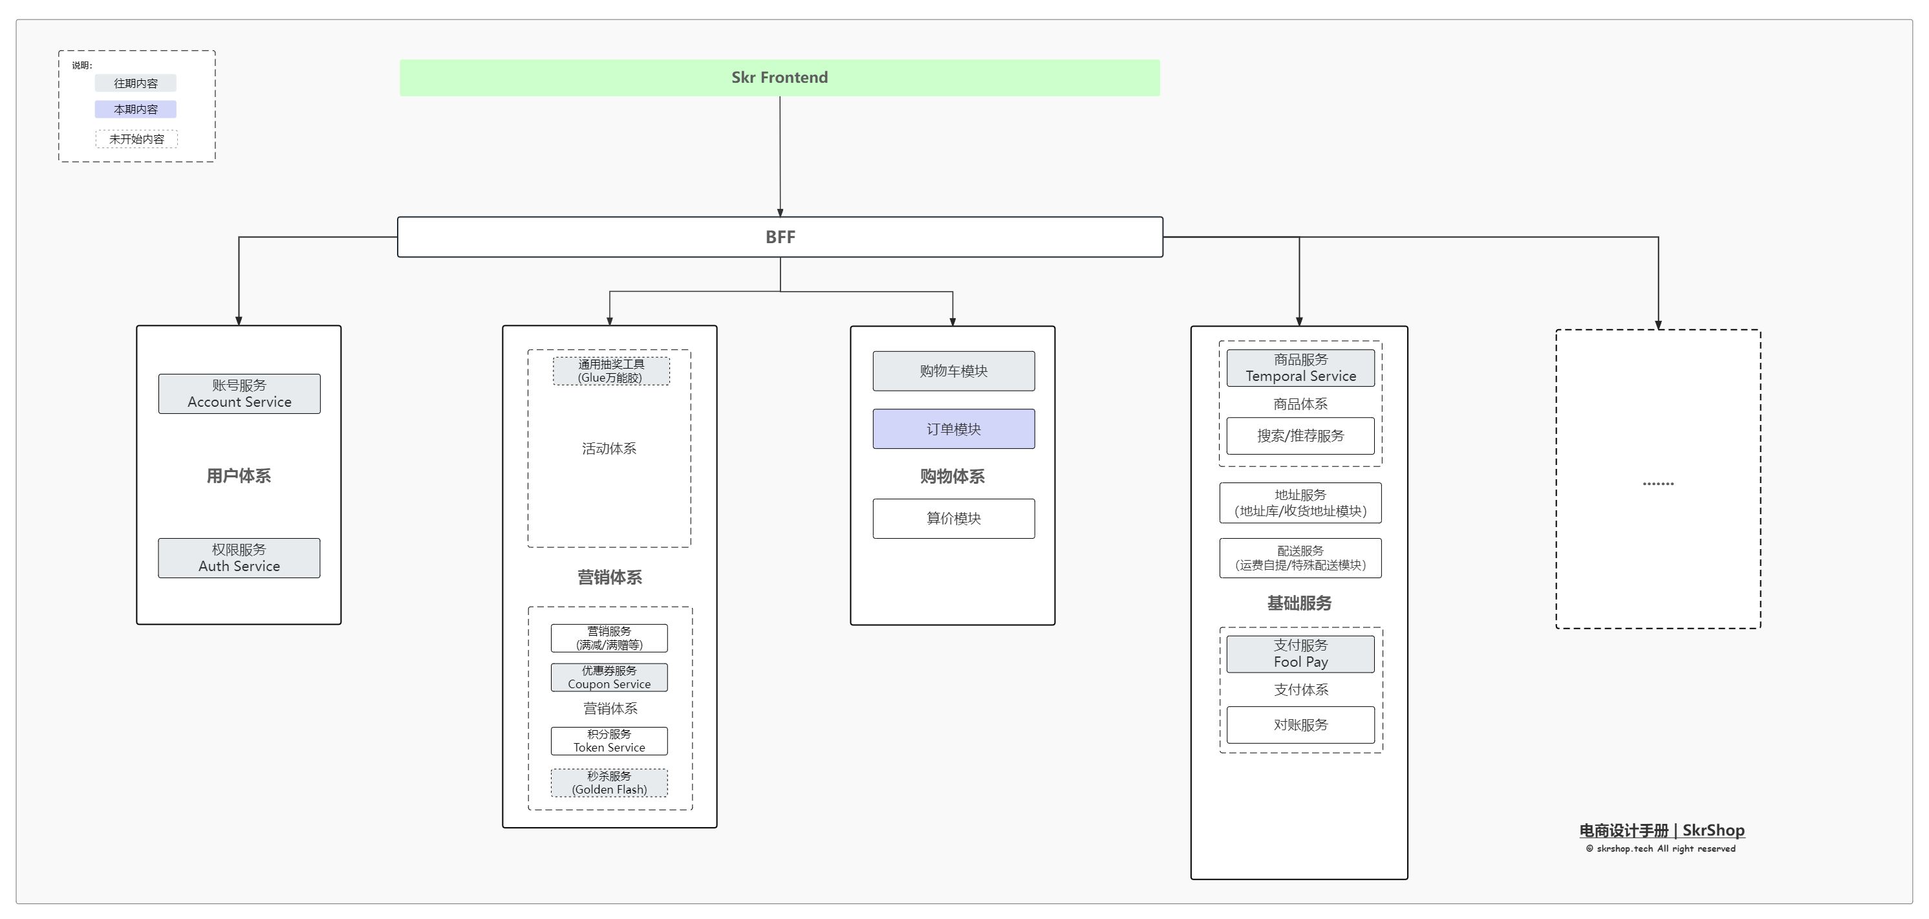The height and width of the screenshot is (919, 1929).
Task: Click the 对账服务 box
Action: 1300,725
